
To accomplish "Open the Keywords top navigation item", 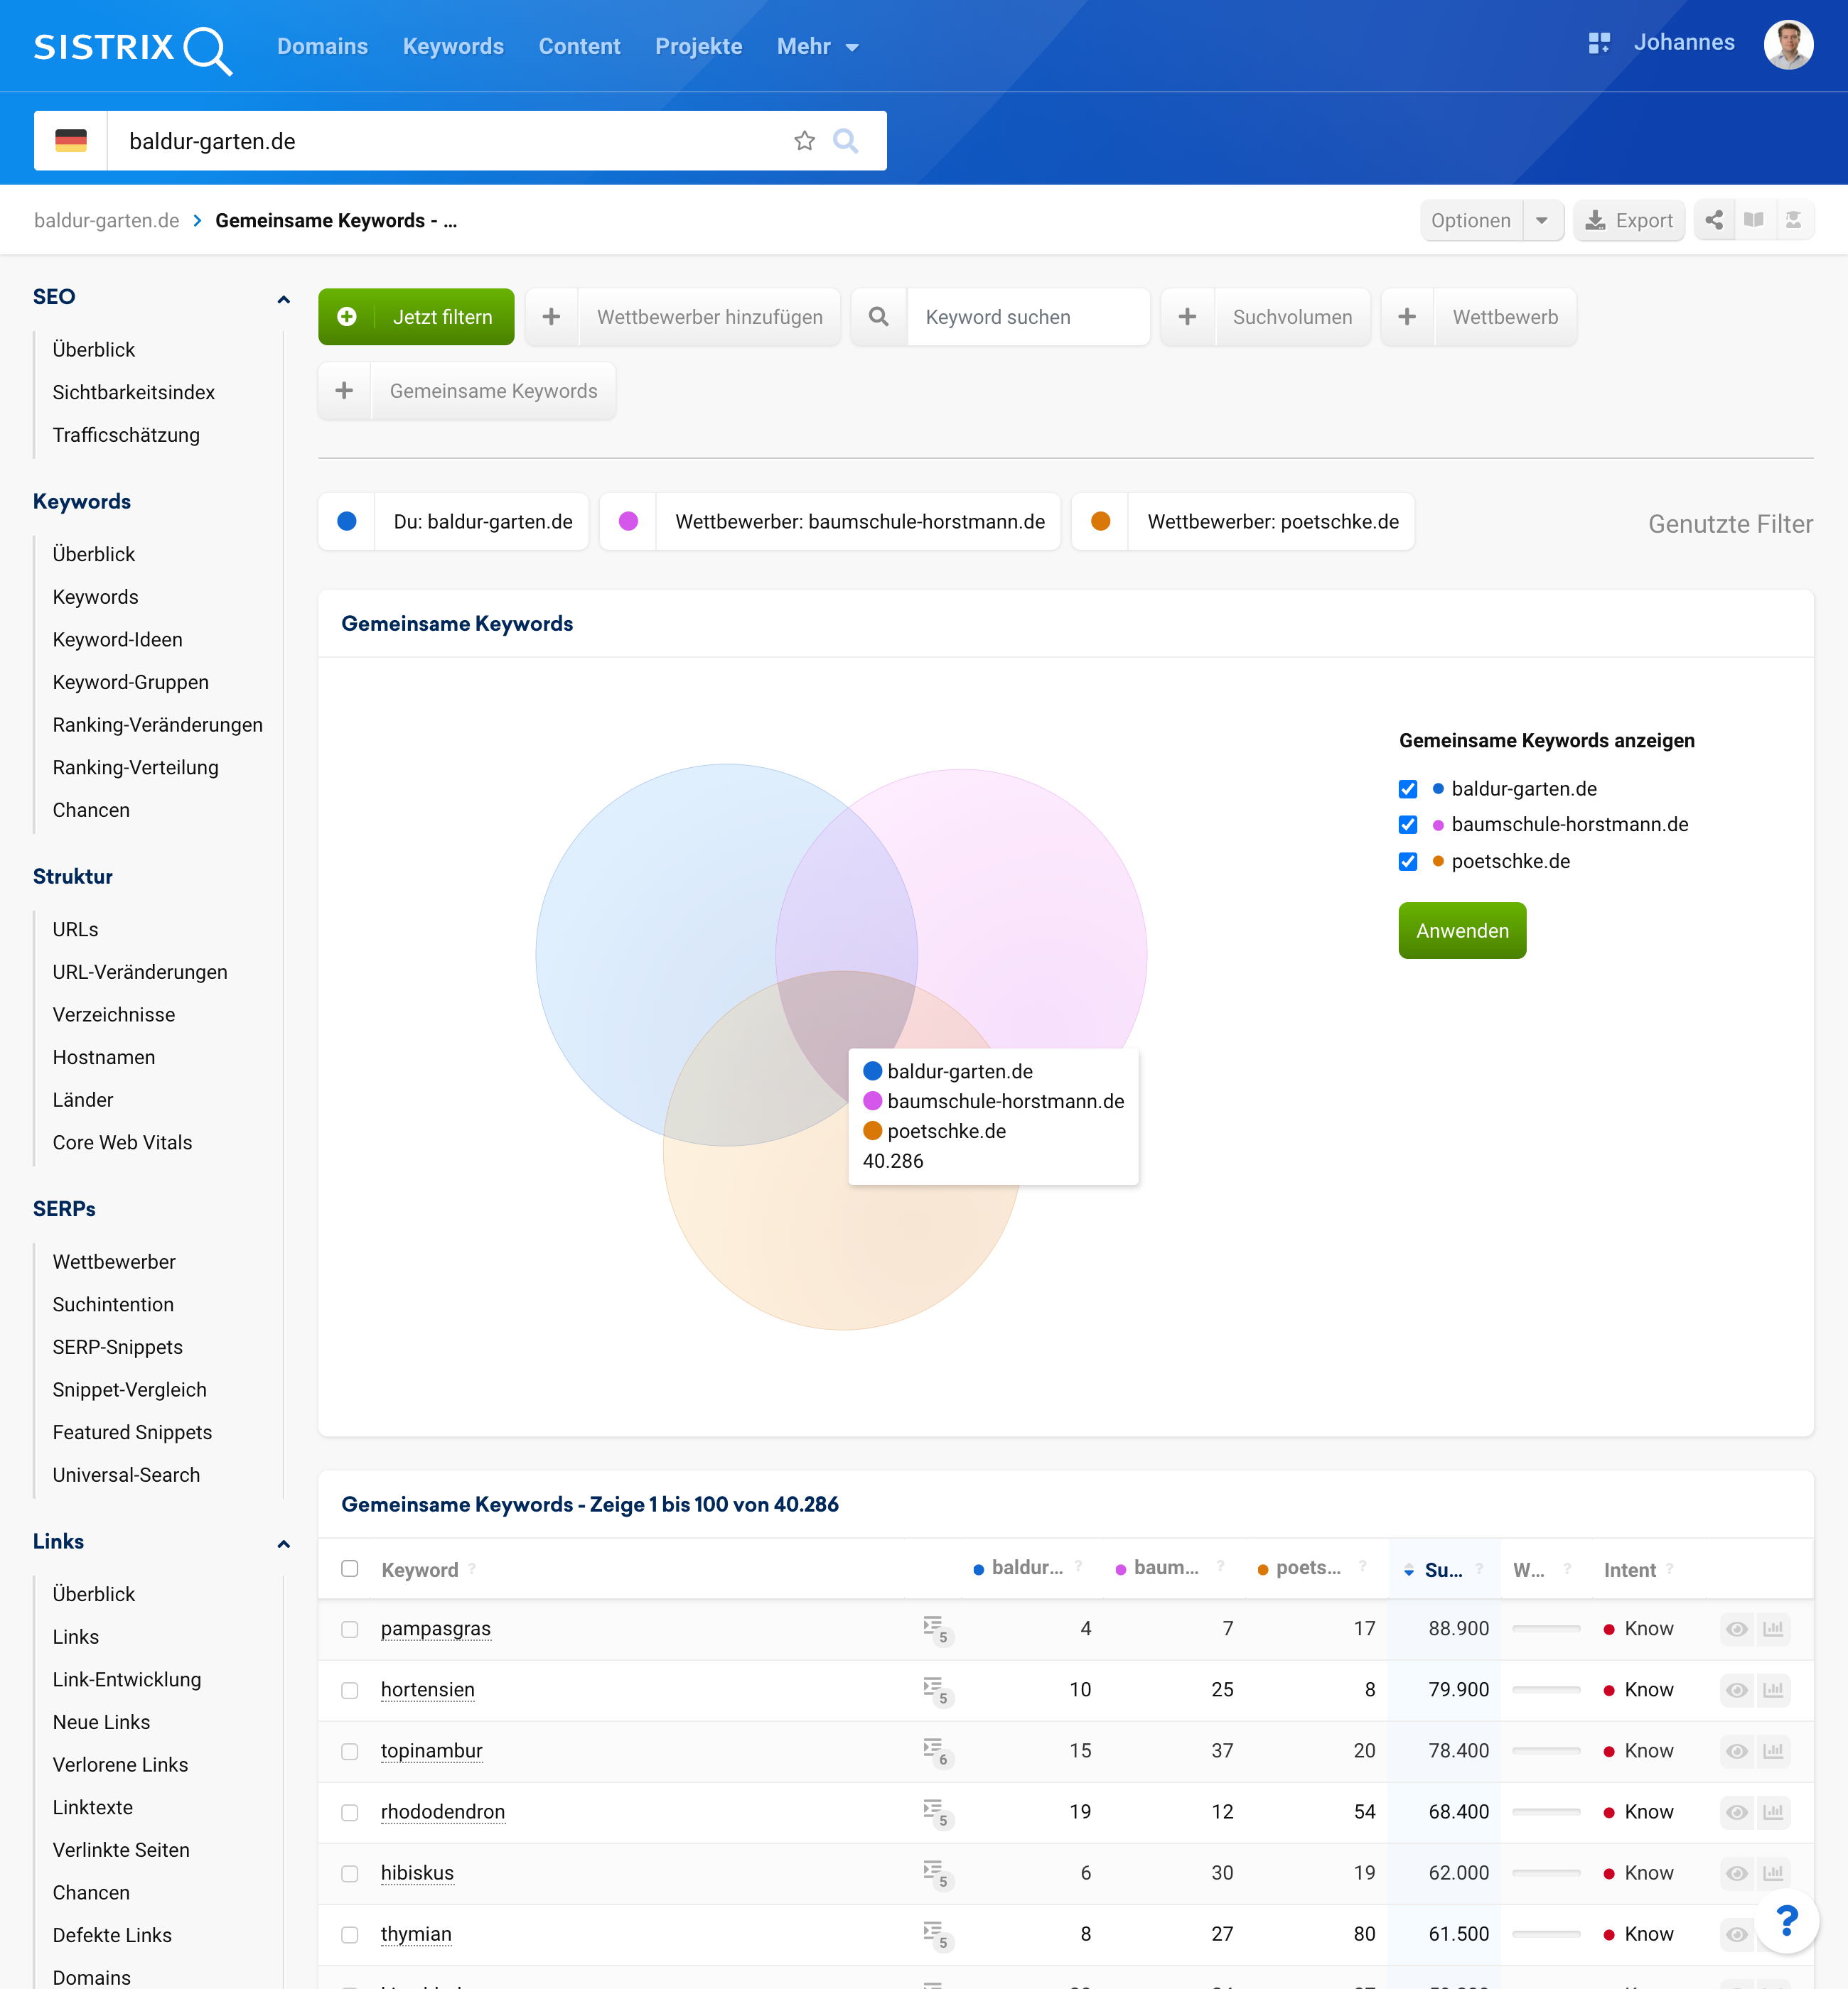I will tap(453, 47).
